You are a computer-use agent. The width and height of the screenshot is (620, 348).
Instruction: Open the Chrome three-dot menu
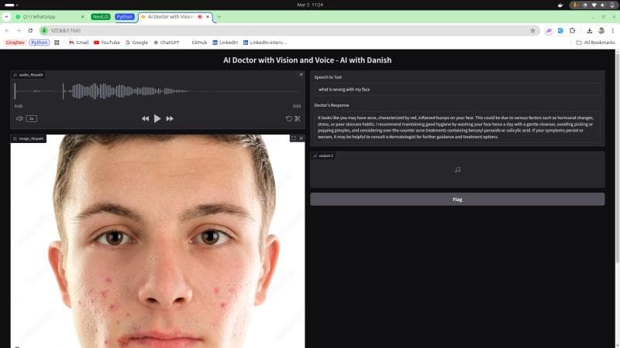point(613,30)
